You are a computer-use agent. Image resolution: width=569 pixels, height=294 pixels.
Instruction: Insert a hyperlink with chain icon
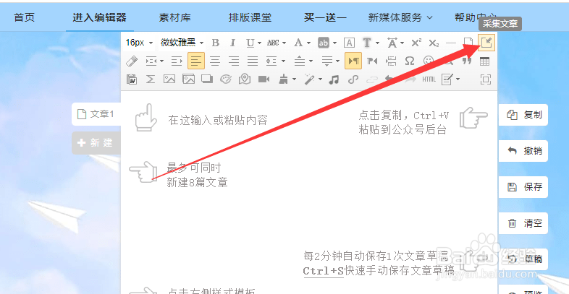(353, 79)
